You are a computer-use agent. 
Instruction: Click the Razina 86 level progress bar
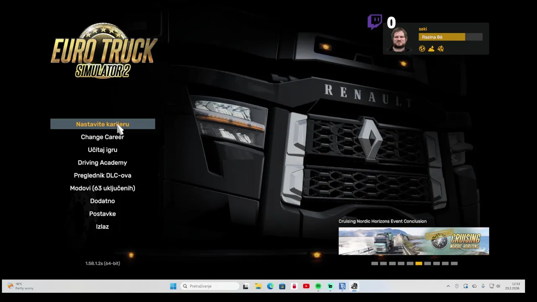tap(451, 37)
